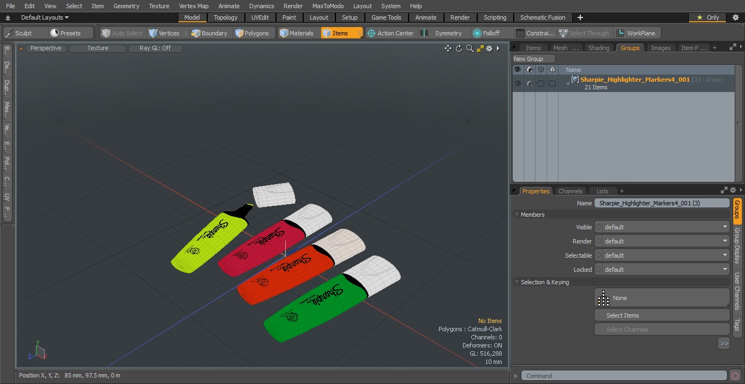The height and width of the screenshot is (384, 745).
Task: Open the Constraints options
Action: point(536,33)
